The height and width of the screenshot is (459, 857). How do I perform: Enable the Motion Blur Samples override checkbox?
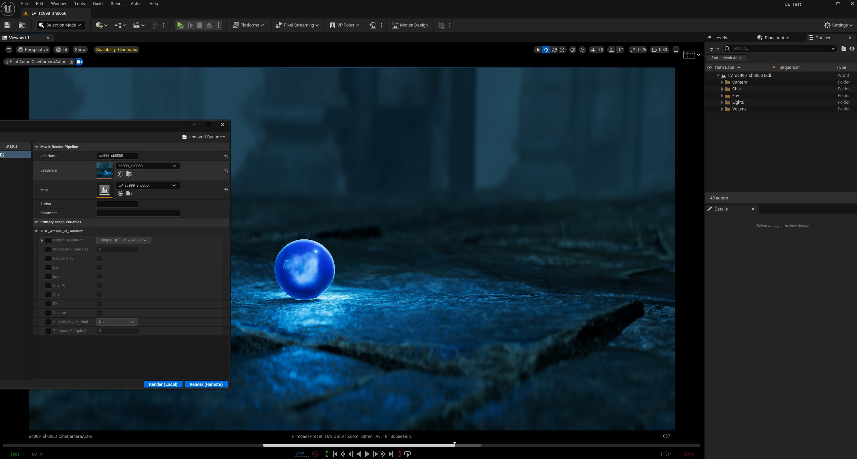coord(48,249)
